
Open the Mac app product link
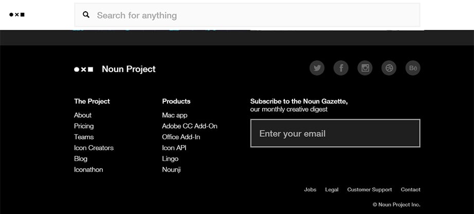point(175,115)
